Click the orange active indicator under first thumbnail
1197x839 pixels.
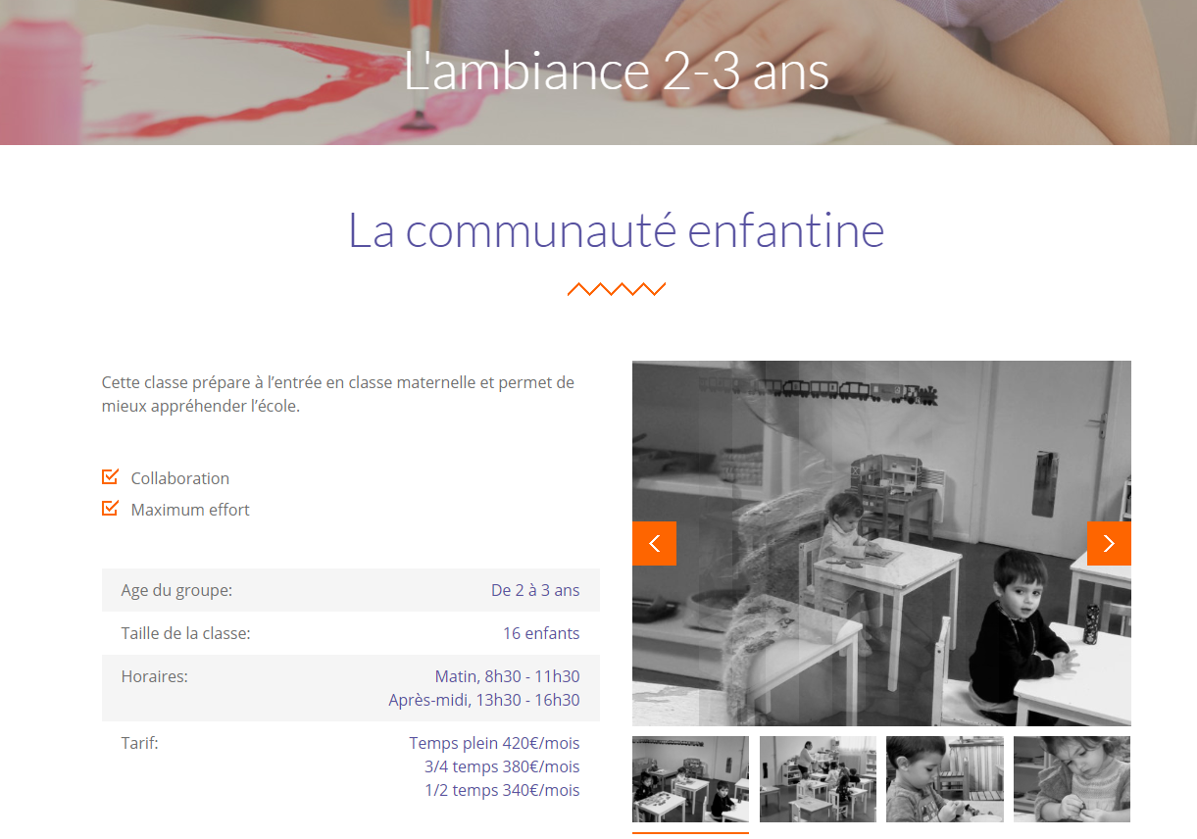click(690, 832)
